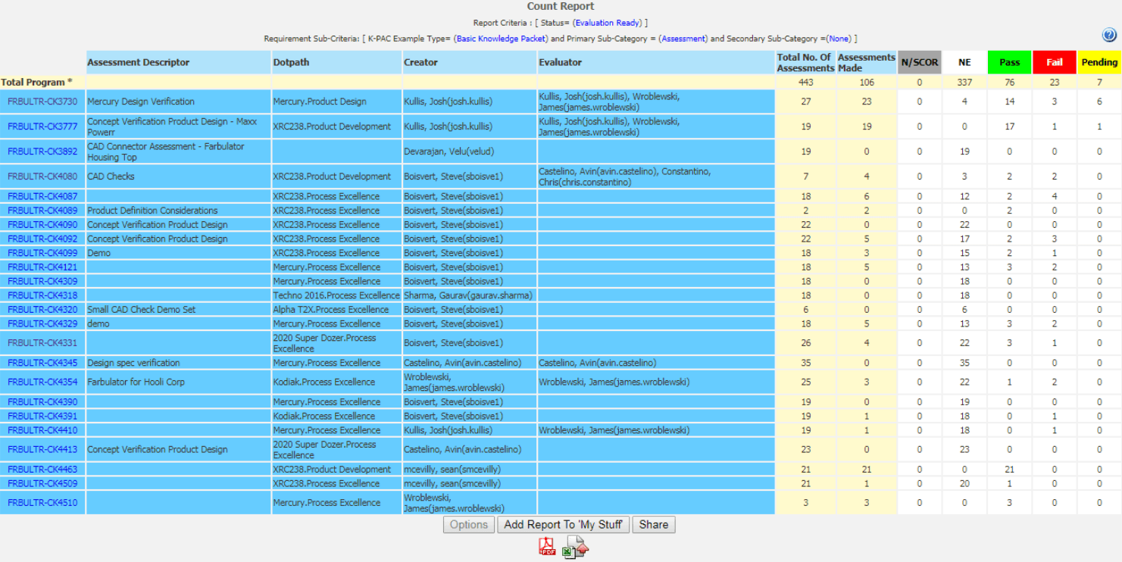This screenshot has width=1122, height=562.
Task: Open FRBULTR-CK4309 record link
Action: [x=42, y=281]
